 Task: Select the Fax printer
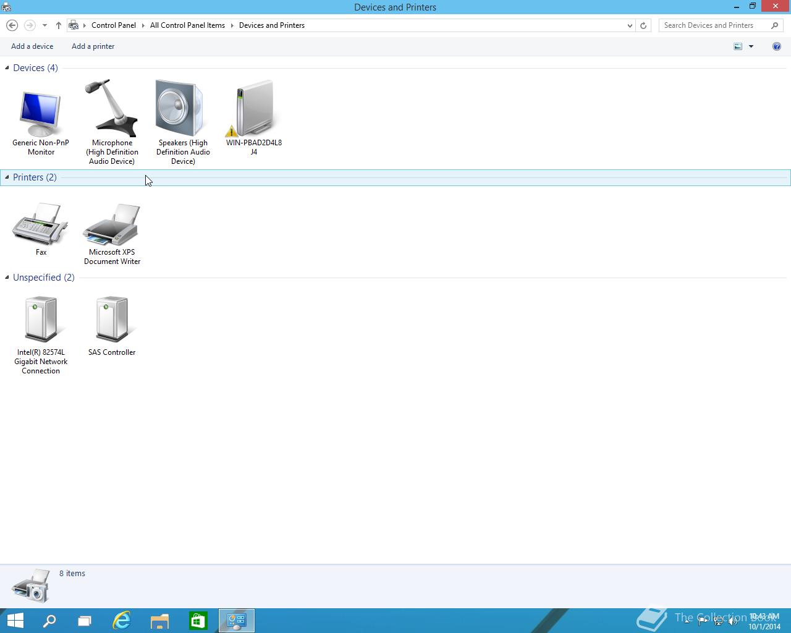click(41, 229)
